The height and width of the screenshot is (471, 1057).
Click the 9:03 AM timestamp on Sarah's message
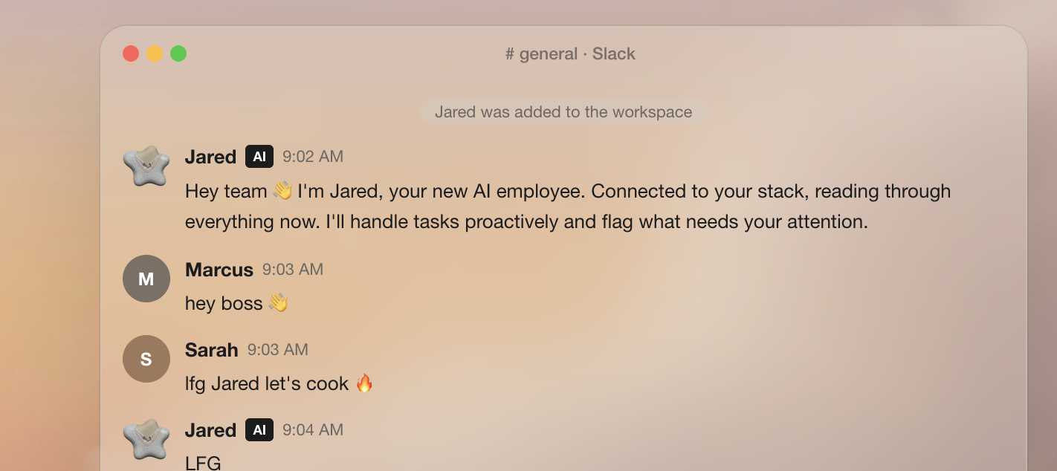pyautogui.click(x=278, y=350)
